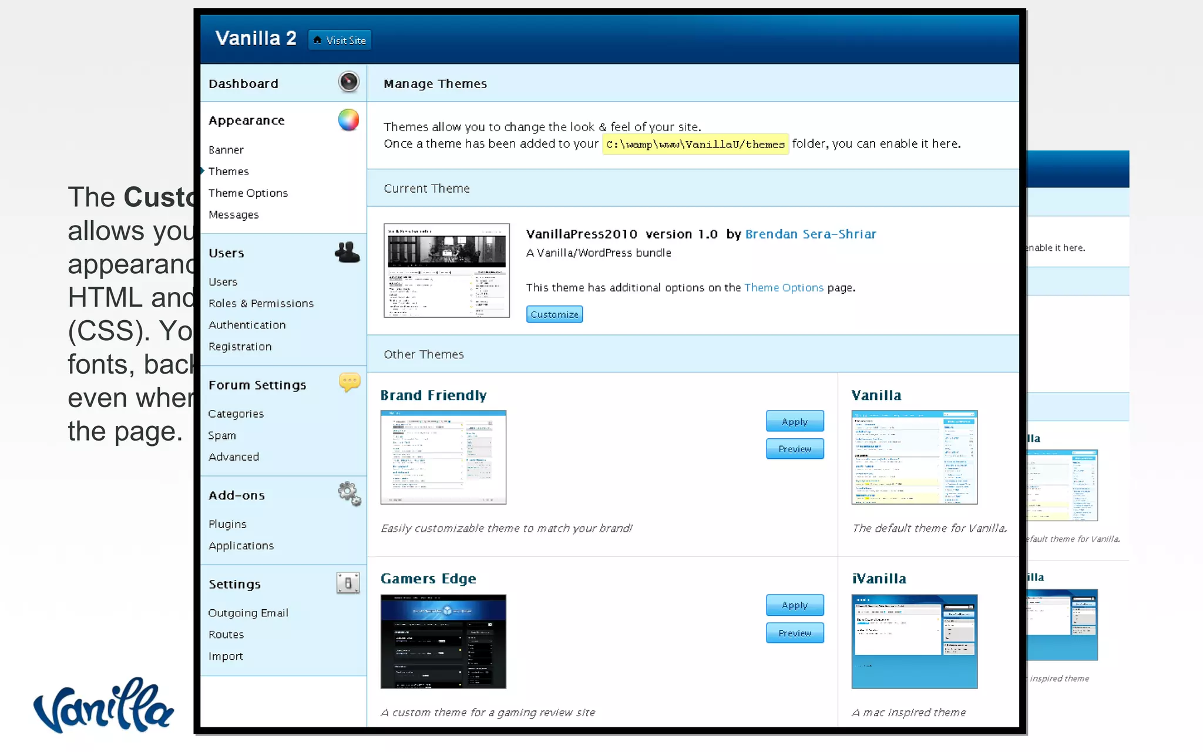The height and width of the screenshot is (752, 1203).
Task: Click the Vanilla theme title
Action: (x=876, y=395)
